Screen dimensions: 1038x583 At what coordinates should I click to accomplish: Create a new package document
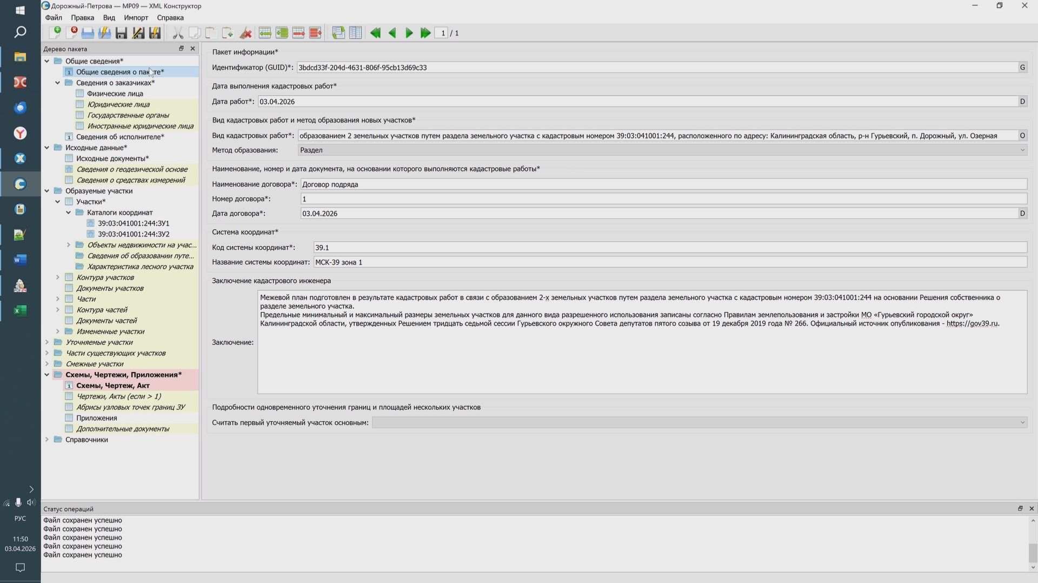(x=56, y=32)
